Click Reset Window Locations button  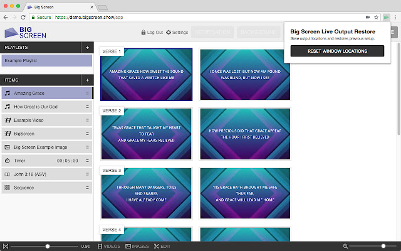(337, 51)
